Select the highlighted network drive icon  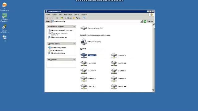click(84, 55)
